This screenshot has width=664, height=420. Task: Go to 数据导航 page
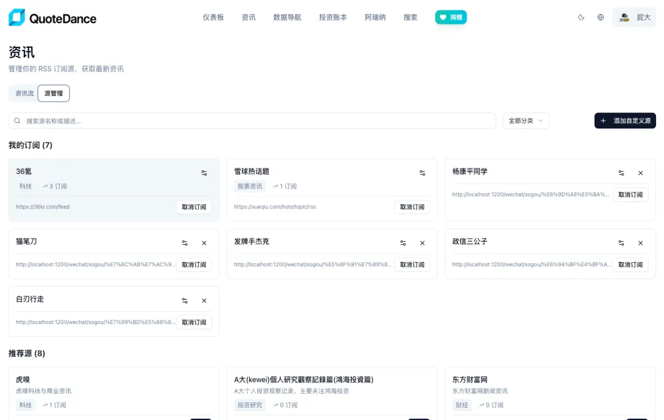pos(287,17)
